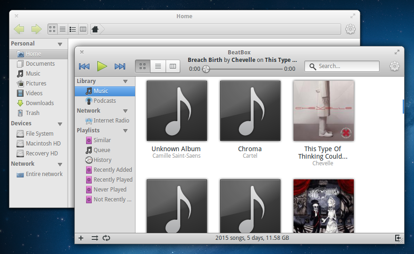Collapse the Devices section in the file manager

tap(60, 124)
